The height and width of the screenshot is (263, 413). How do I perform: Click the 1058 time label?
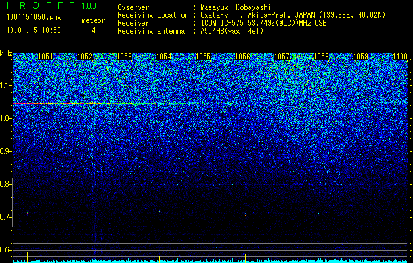[321, 57]
